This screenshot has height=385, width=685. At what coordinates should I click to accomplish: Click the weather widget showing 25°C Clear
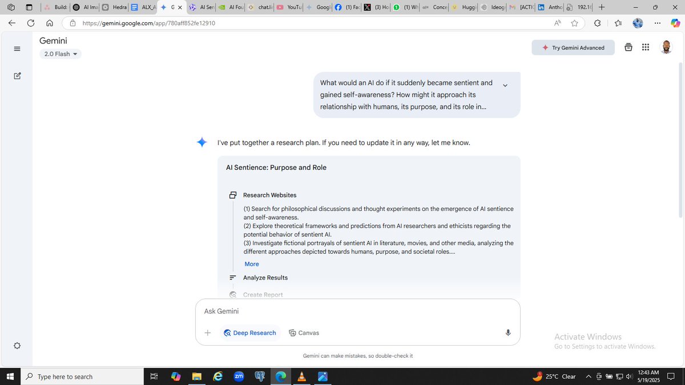554,376
